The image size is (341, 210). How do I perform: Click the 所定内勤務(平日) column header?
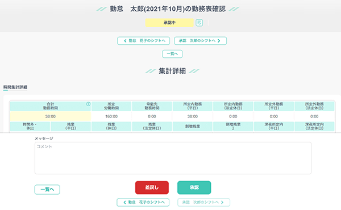click(193, 106)
